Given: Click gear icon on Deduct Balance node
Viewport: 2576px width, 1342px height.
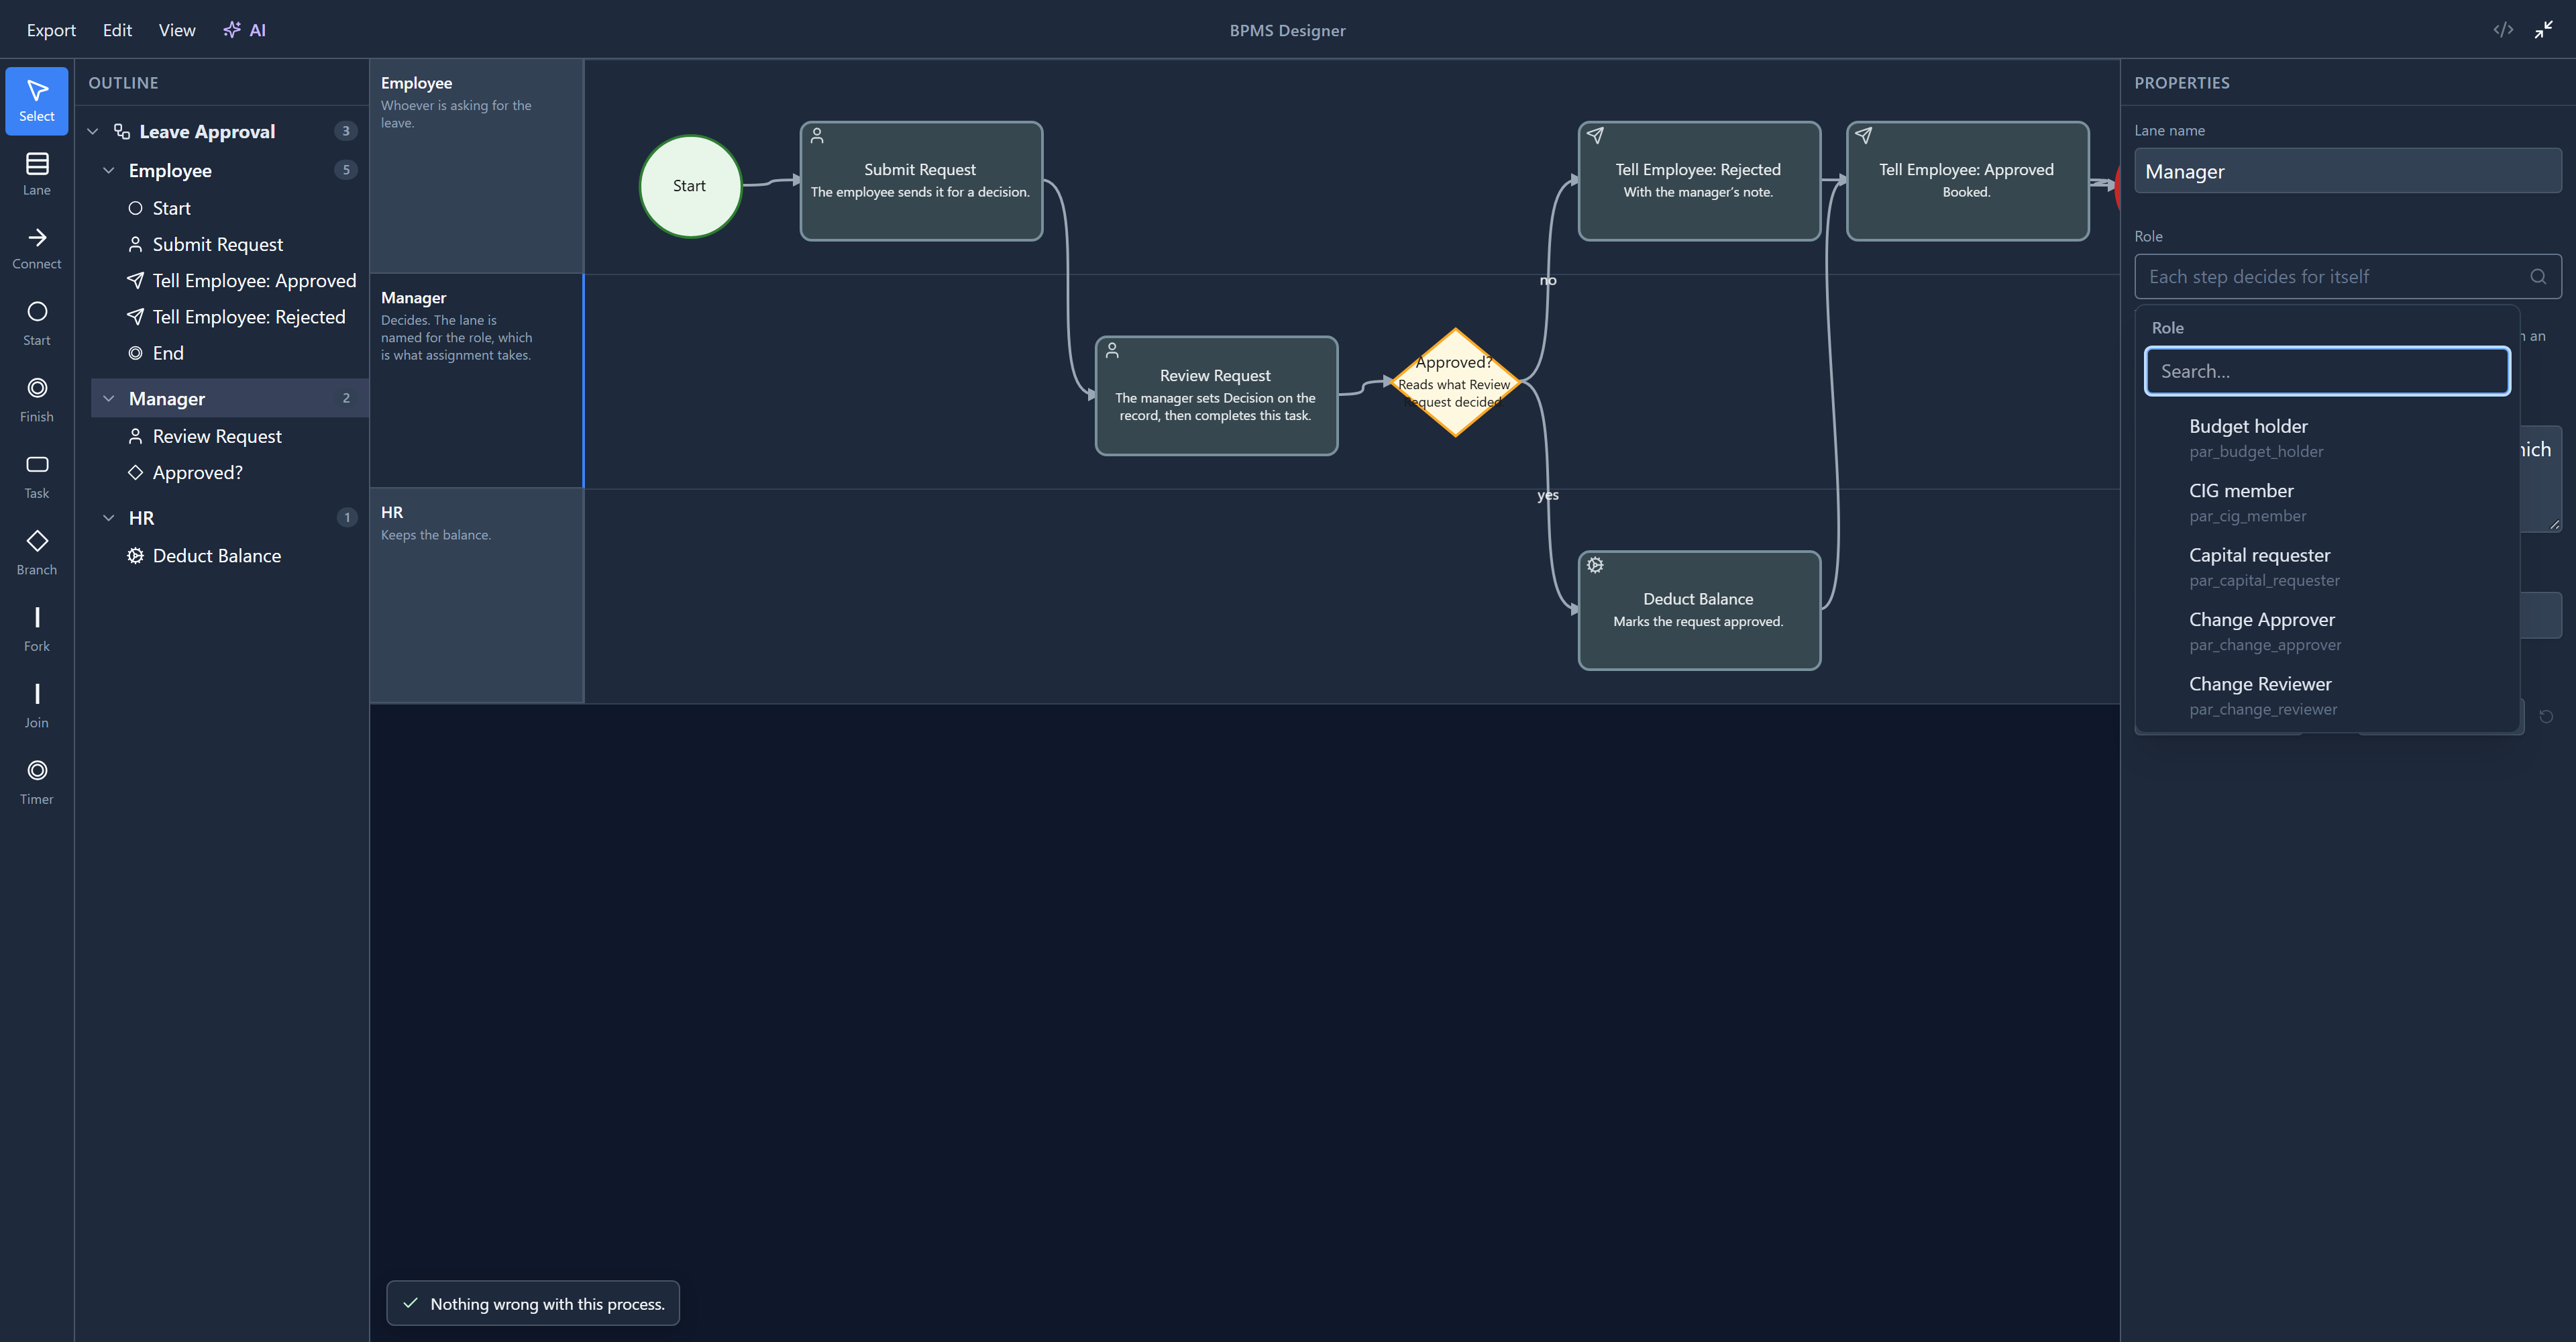Looking at the screenshot, I should [1595, 565].
